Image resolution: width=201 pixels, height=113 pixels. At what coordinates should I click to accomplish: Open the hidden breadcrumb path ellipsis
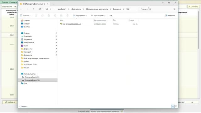[x=54, y=9]
